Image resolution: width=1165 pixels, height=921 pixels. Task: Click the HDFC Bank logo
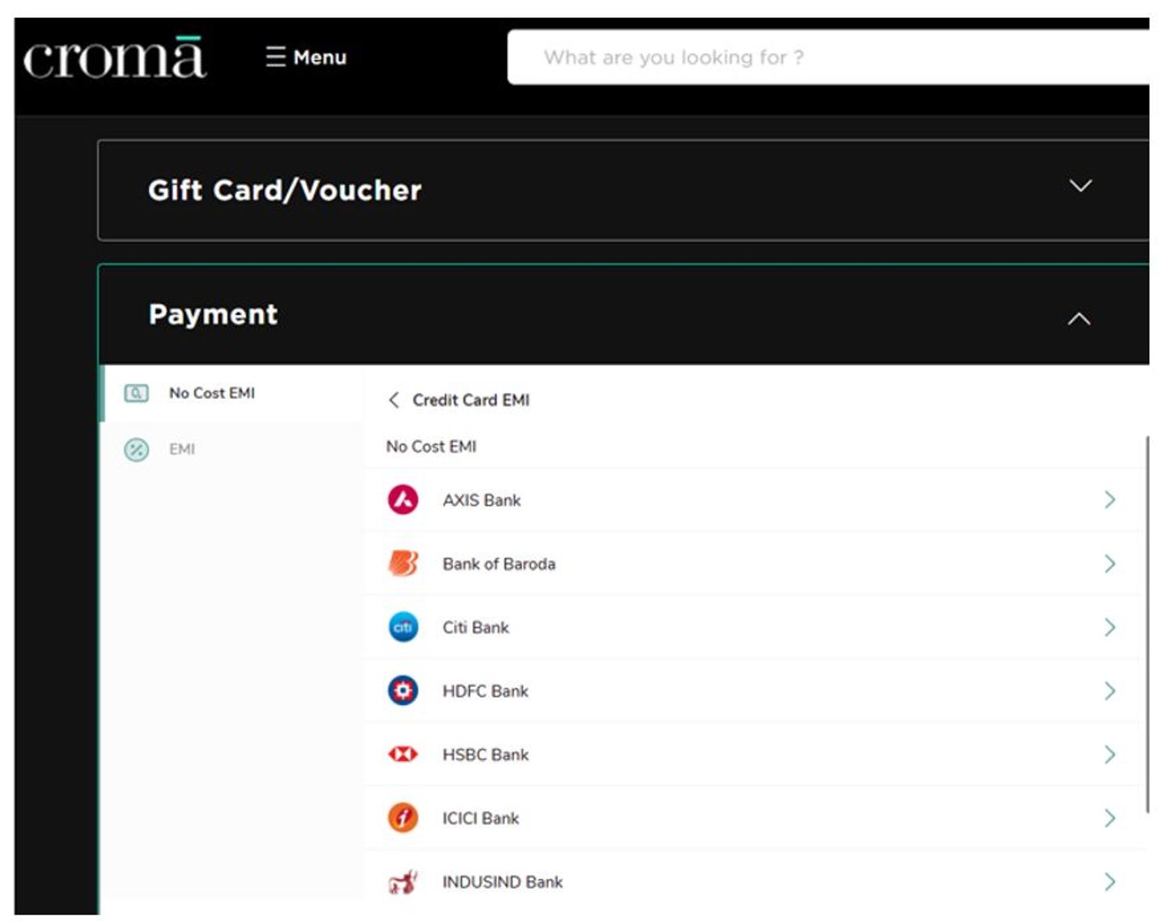[403, 691]
